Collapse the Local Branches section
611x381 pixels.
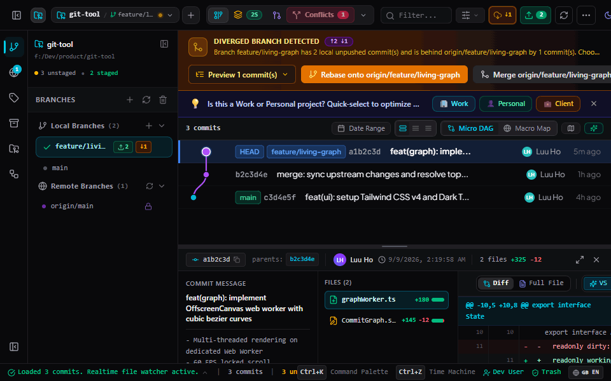pos(162,126)
